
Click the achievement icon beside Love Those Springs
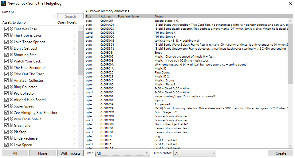(11, 42)
